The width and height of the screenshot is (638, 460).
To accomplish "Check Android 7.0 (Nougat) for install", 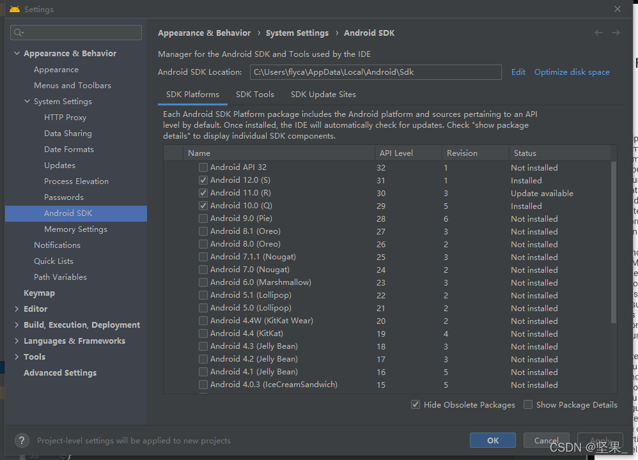I will click(203, 270).
